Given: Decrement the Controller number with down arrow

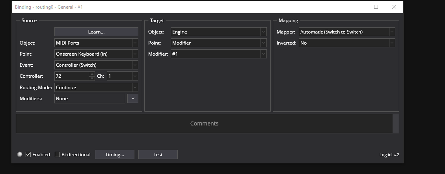Looking at the screenshot, I should (x=92, y=79).
